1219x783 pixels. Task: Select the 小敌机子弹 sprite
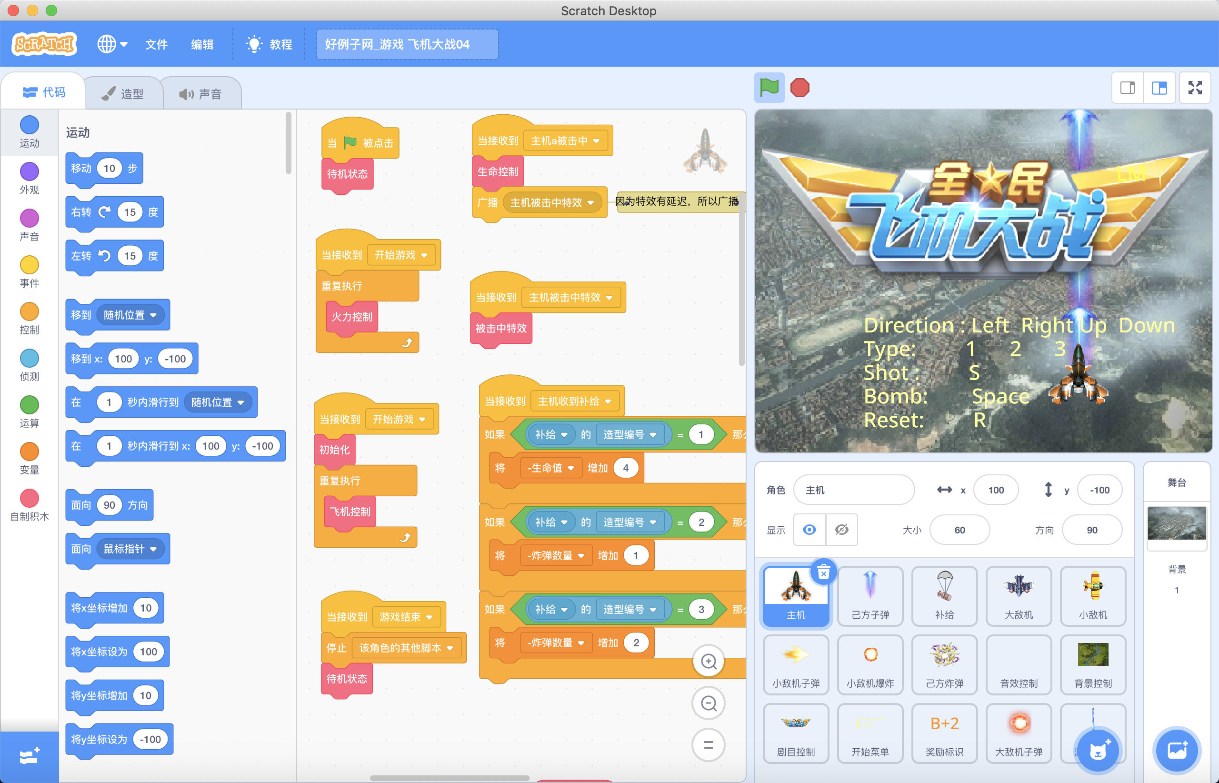tap(796, 664)
